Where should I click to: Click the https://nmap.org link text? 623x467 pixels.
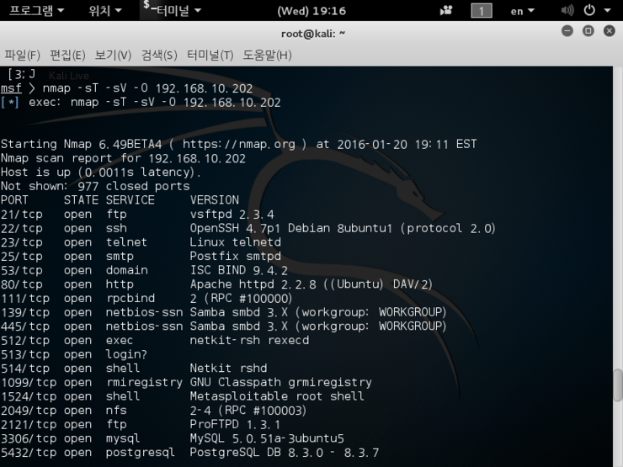click(239, 144)
